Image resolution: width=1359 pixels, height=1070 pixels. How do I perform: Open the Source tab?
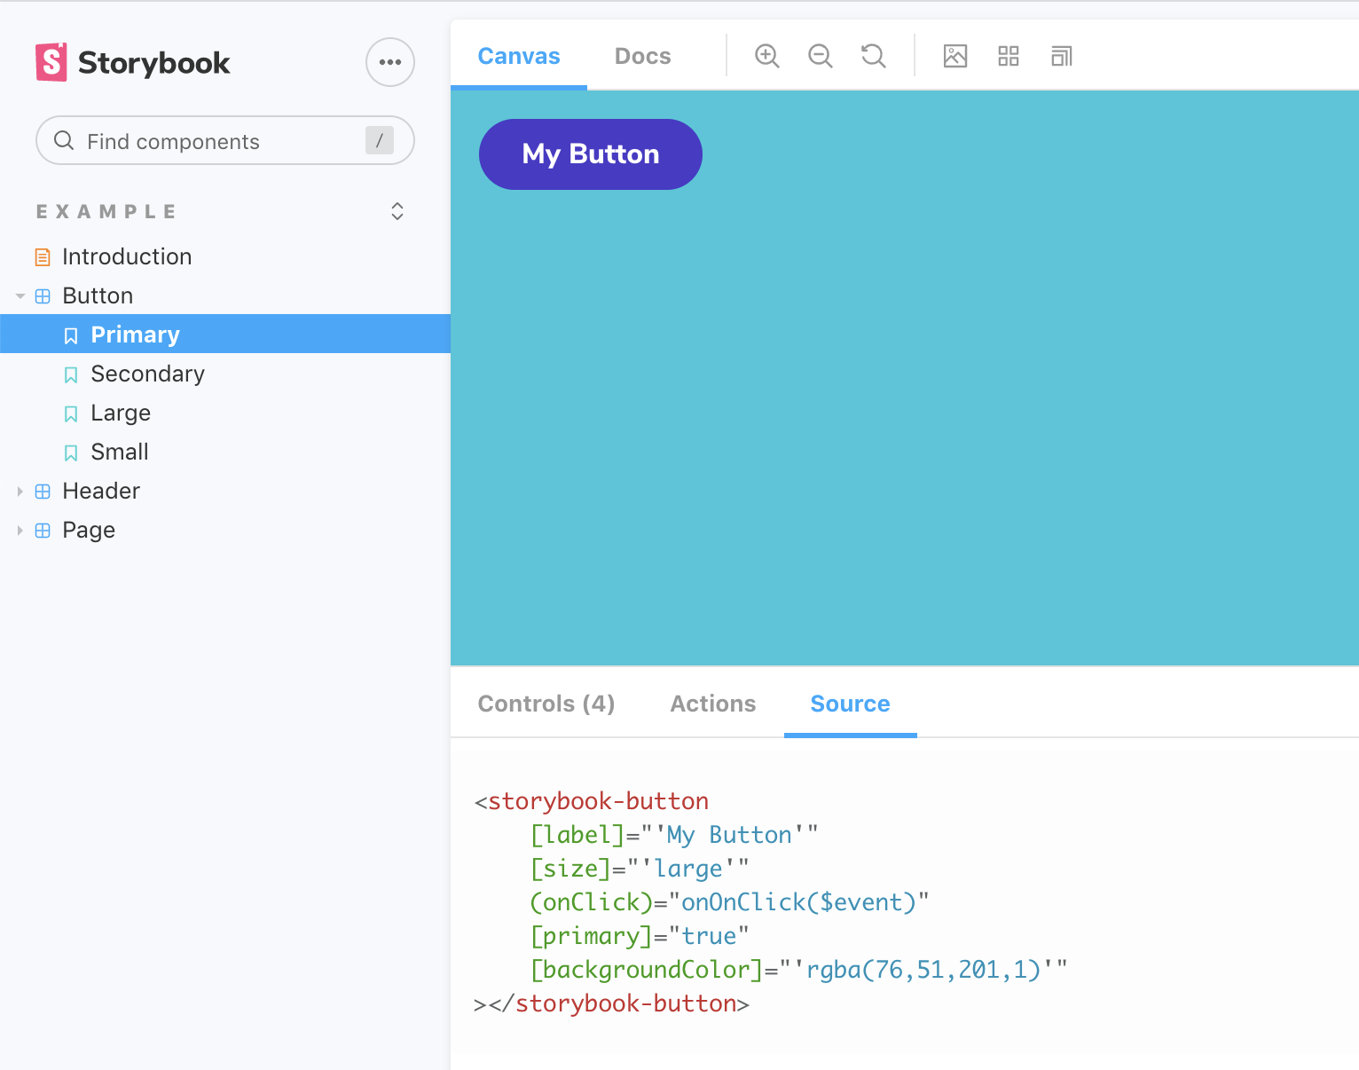(x=850, y=704)
